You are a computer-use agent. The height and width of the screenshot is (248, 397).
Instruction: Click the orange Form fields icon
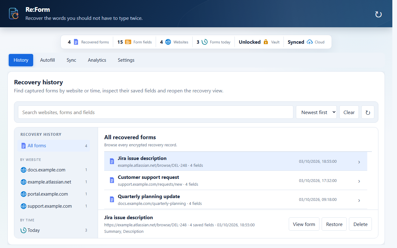(128, 42)
